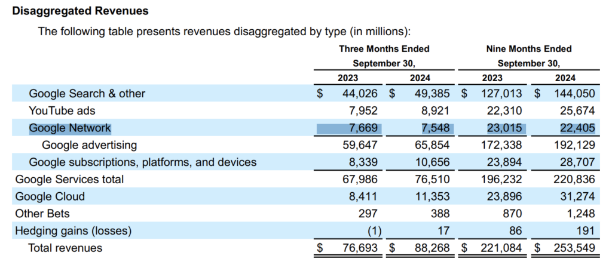The height and width of the screenshot is (265, 612).
Task: Select the highlighted Google Network label
Action: (x=70, y=128)
